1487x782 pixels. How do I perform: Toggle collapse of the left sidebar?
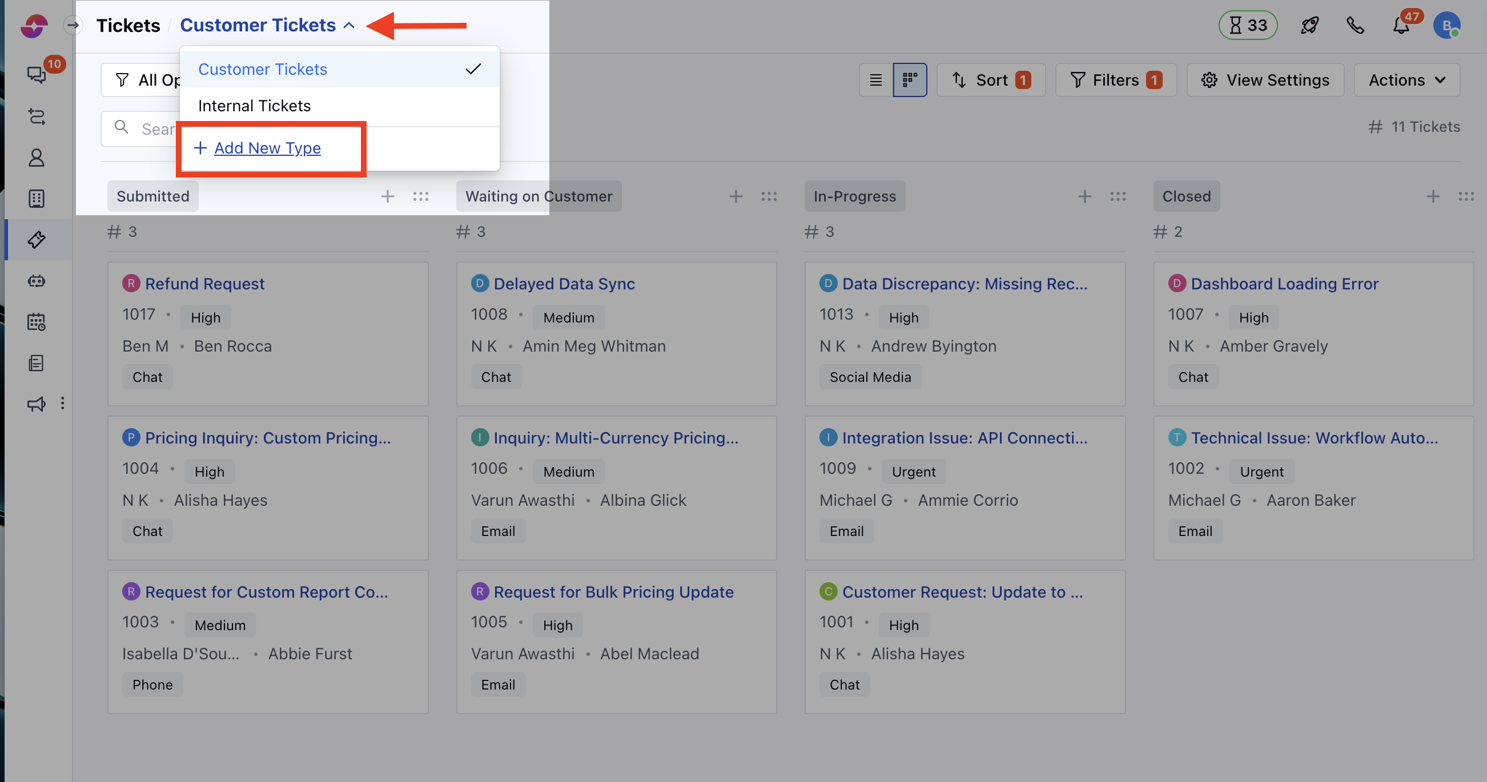pos(72,25)
